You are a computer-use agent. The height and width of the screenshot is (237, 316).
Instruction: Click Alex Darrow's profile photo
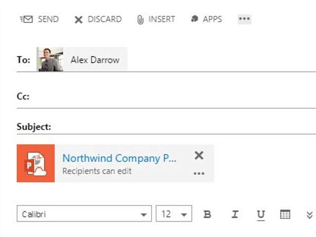50,59
